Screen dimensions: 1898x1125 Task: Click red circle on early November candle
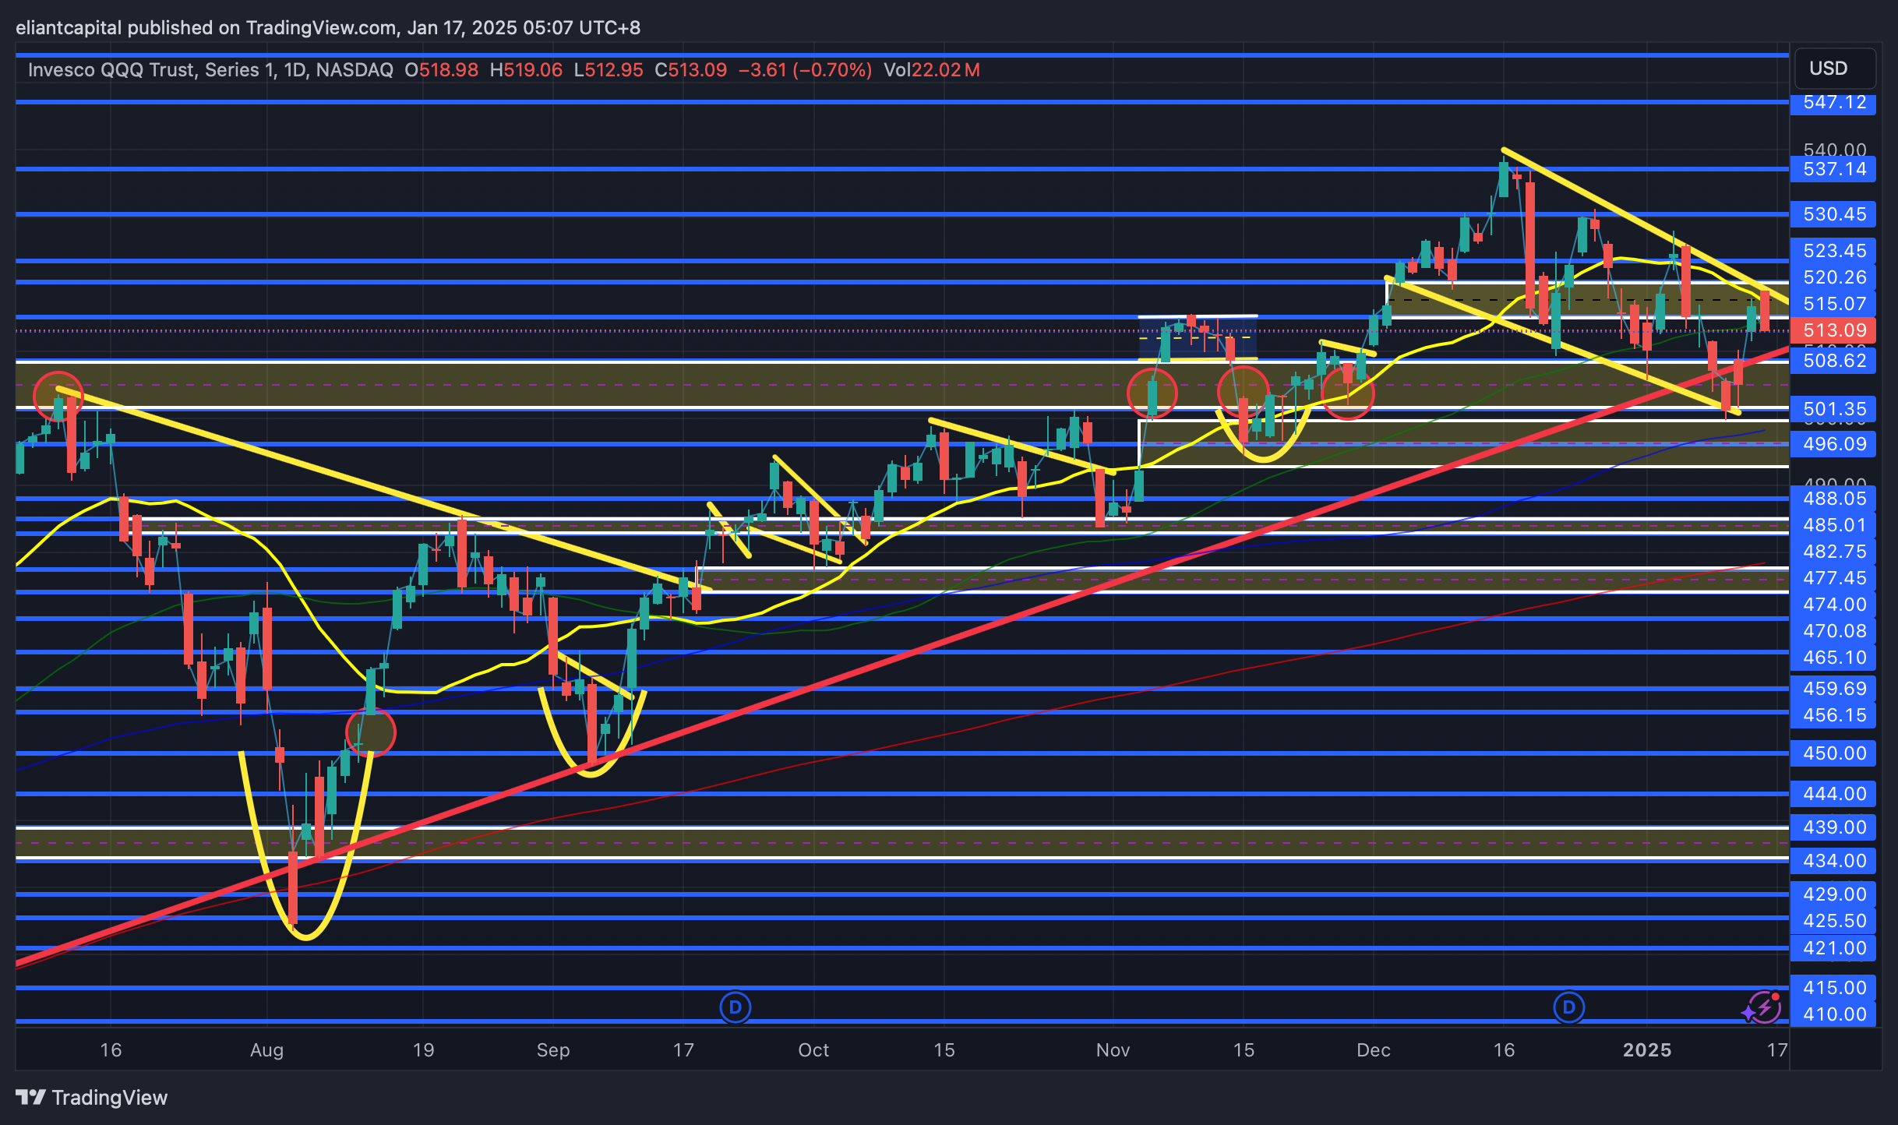1152,393
